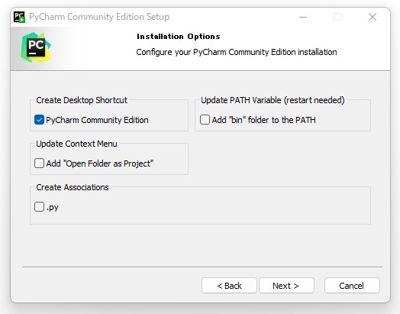Viewport: 400px width, 314px height.
Task: Click the "Create Associations" group label
Action: [73, 187]
